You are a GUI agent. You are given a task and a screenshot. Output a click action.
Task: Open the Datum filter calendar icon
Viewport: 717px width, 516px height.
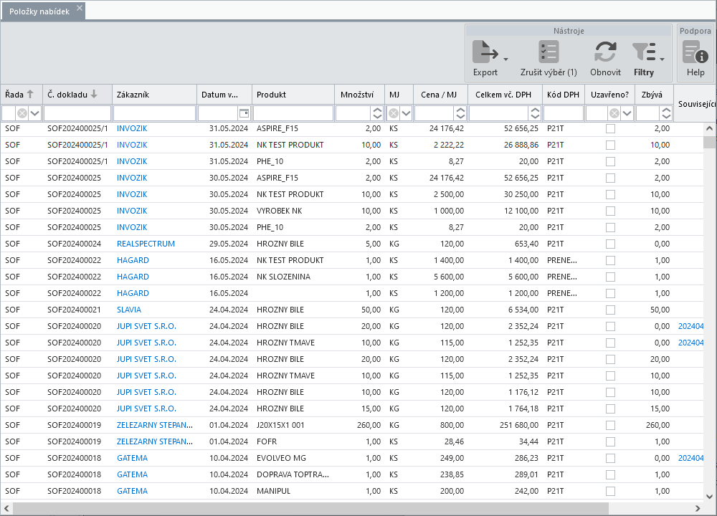[244, 113]
